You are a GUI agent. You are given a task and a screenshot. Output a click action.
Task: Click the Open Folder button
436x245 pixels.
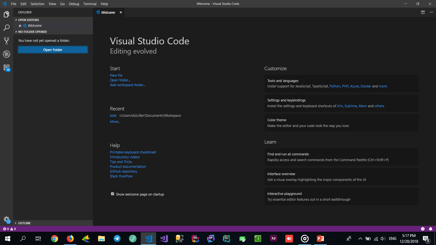[x=53, y=50]
